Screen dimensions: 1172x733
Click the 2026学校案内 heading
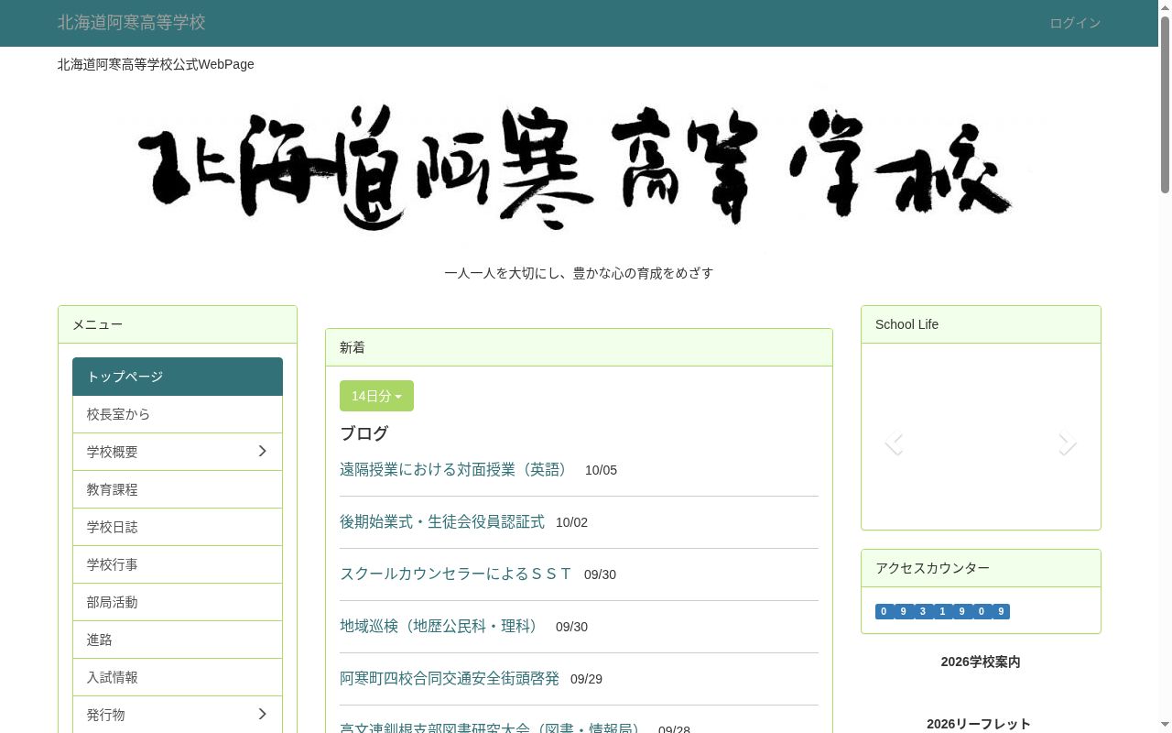click(981, 662)
